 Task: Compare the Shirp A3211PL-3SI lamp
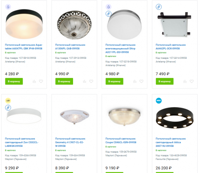[x=135, y=82]
